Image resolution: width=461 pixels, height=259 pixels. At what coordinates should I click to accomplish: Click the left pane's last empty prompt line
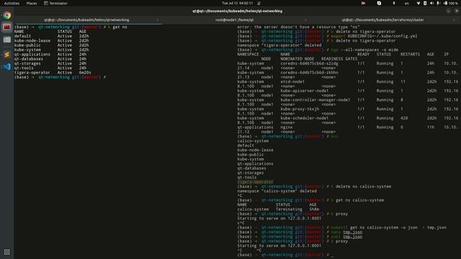pos(61,77)
